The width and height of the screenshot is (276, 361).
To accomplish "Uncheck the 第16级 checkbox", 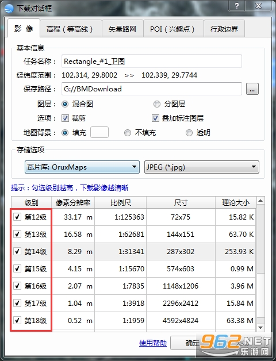I will [17, 286].
